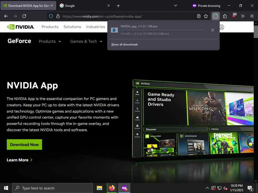Show more tools overflow chevrons

(x=243, y=16)
